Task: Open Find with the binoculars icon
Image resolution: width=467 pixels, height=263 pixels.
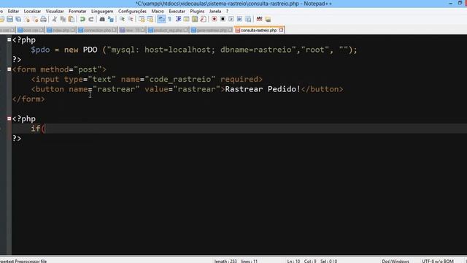Action: tap(102, 20)
